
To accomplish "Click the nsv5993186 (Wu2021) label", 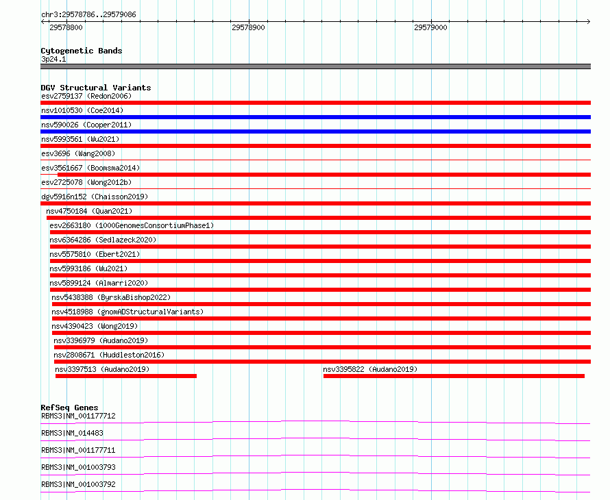I will (x=88, y=268).
